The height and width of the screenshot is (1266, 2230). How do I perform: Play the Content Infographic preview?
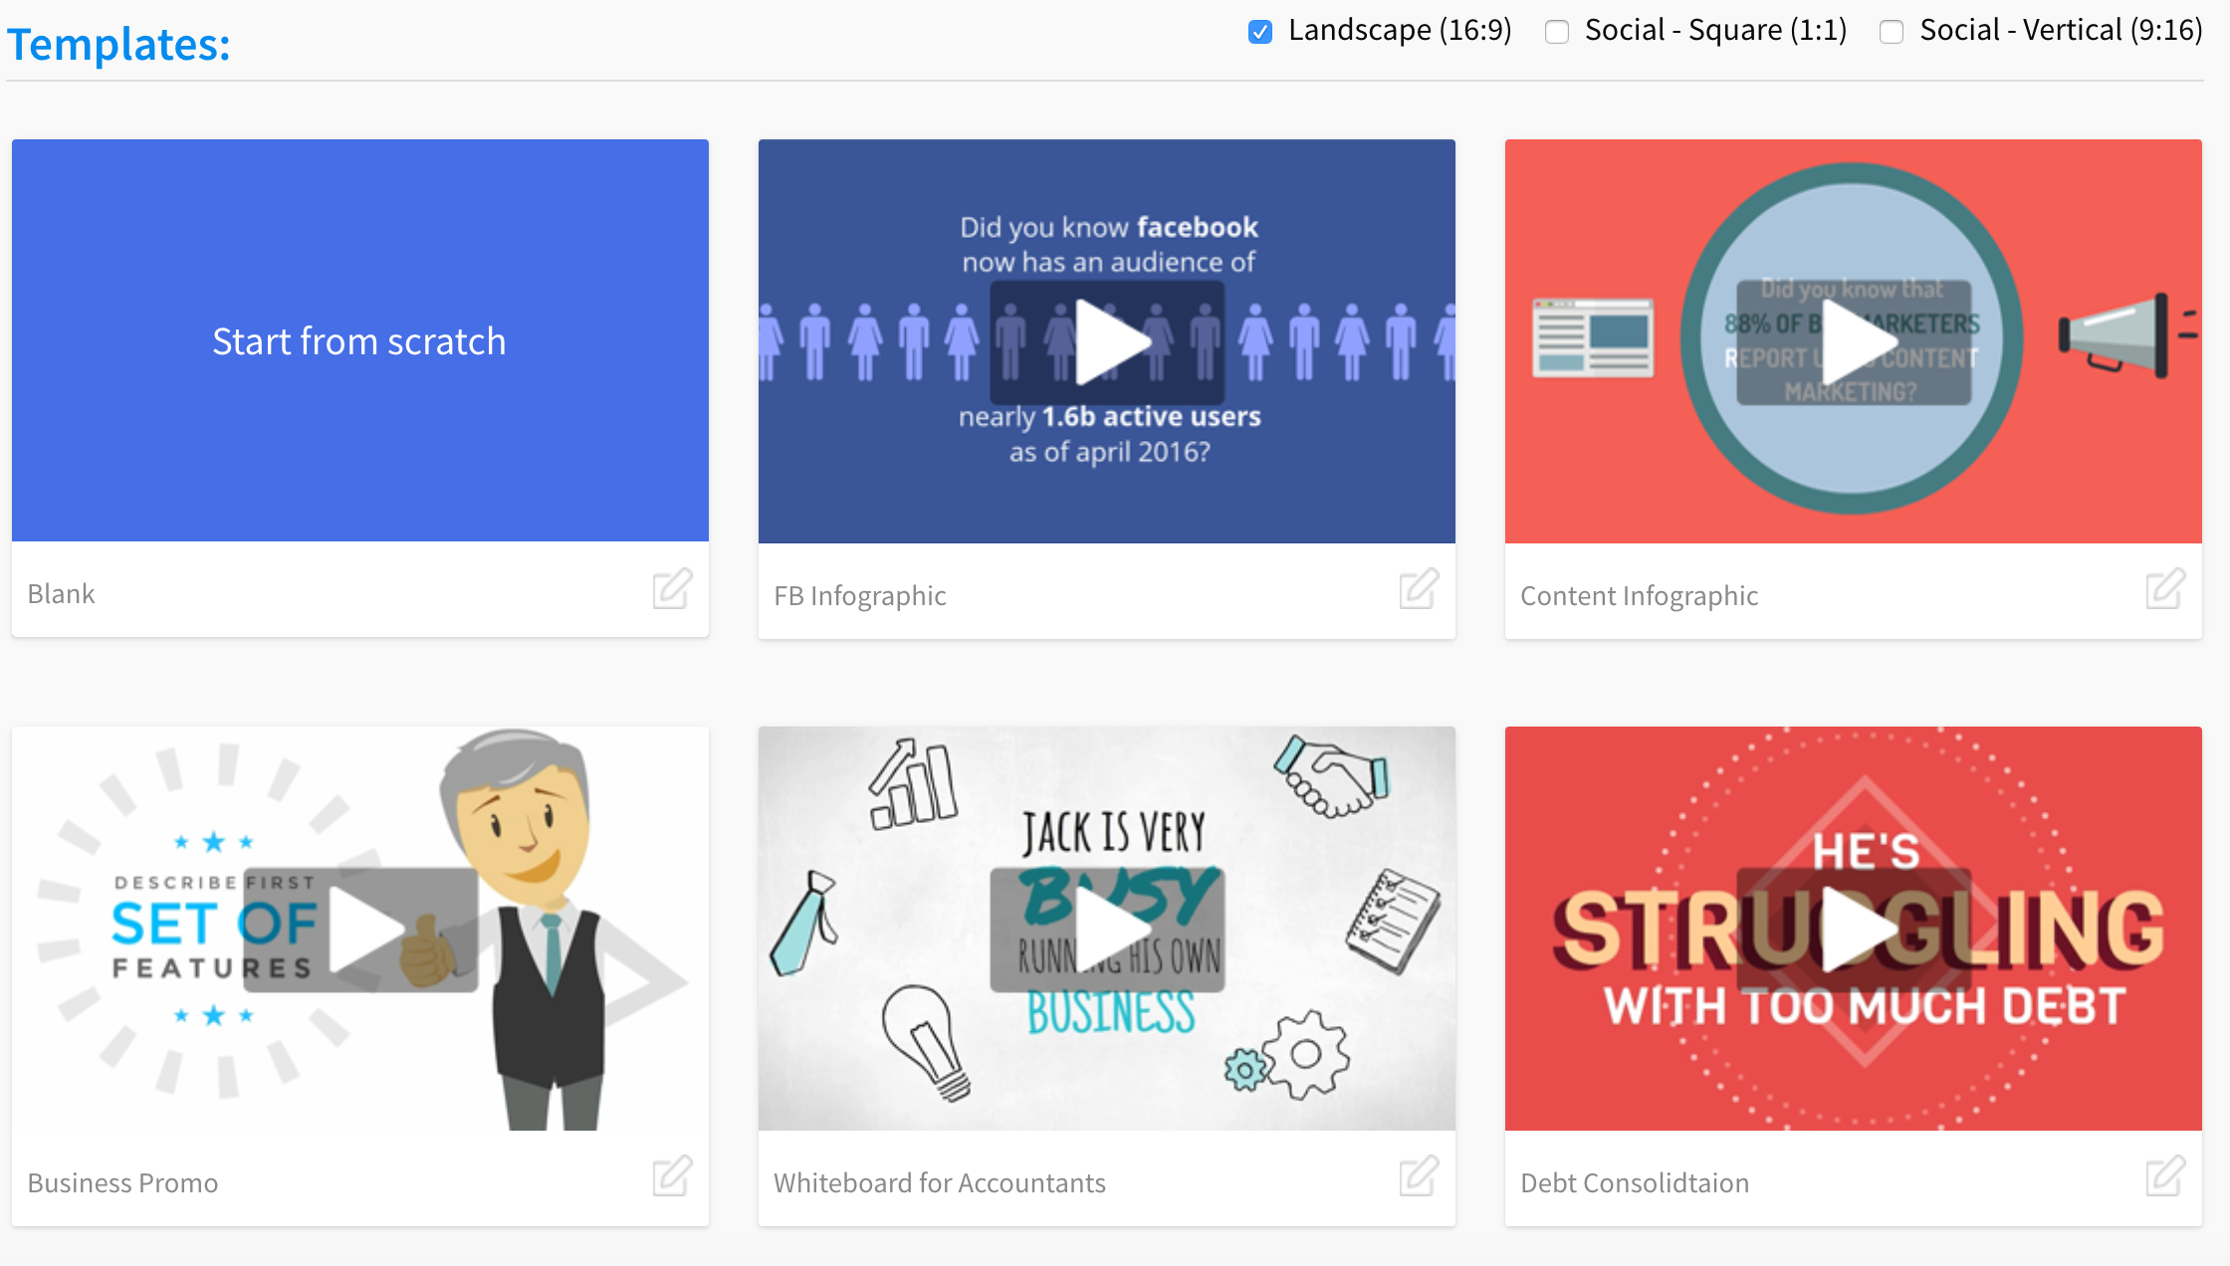pos(1854,342)
